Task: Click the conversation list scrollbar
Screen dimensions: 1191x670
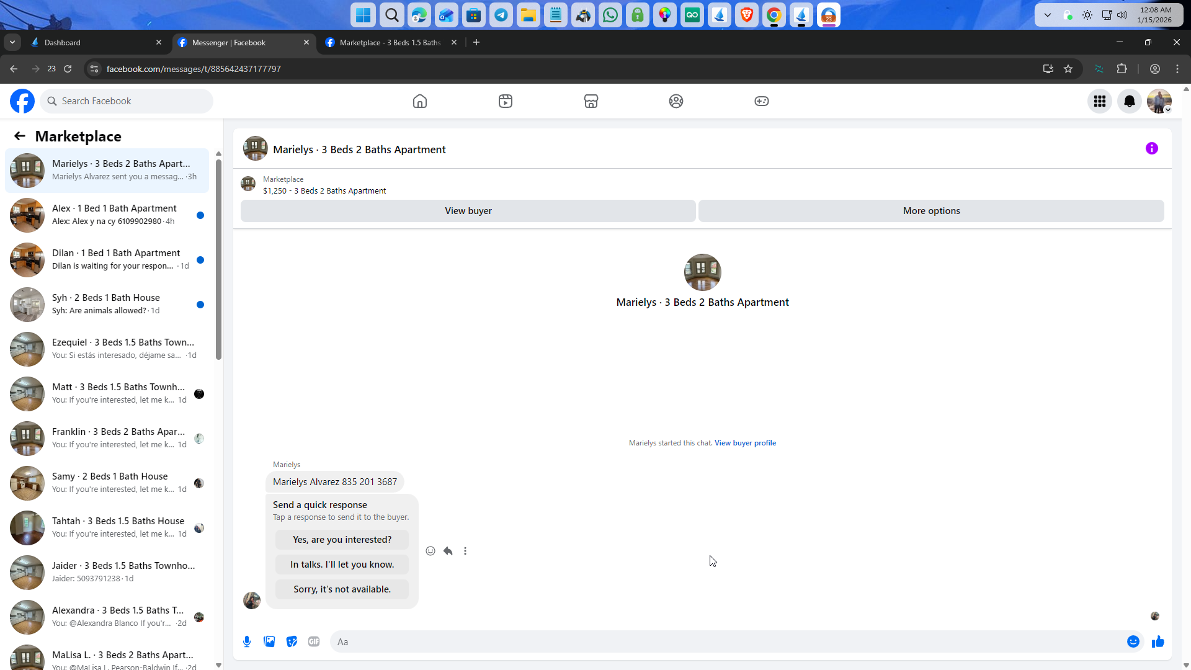Action: click(x=218, y=261)
